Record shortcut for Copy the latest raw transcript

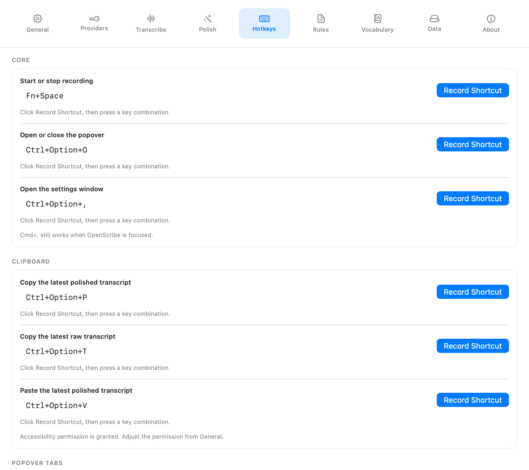473,346
